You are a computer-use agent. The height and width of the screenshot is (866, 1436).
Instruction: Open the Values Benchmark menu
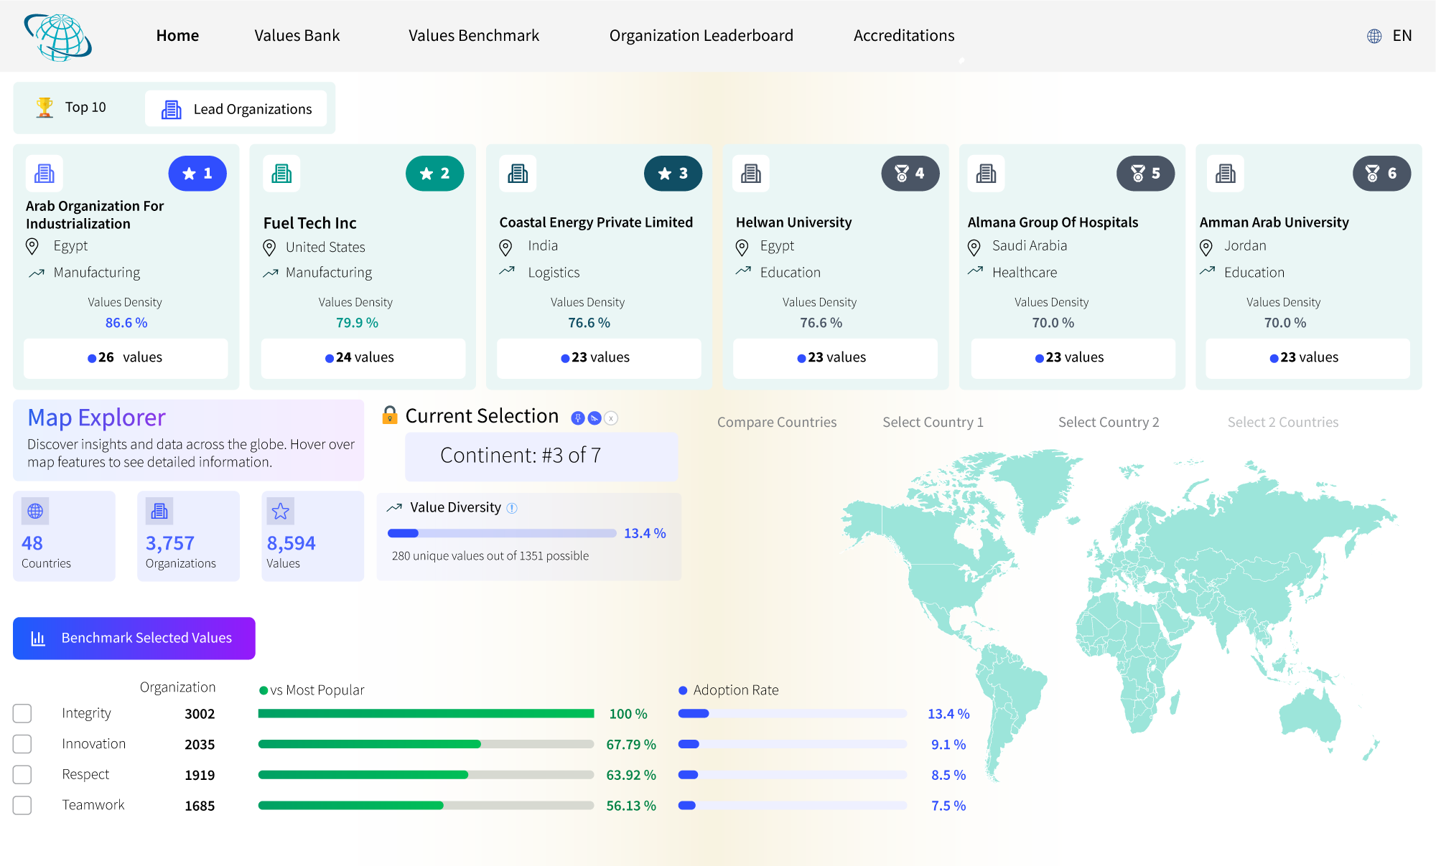(473, 35)
